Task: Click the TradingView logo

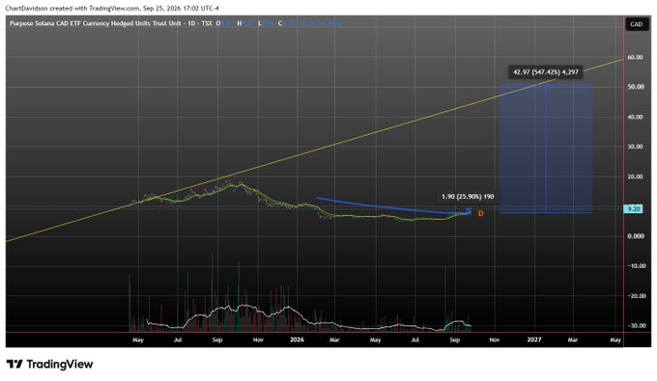Action: coord(50,365)
